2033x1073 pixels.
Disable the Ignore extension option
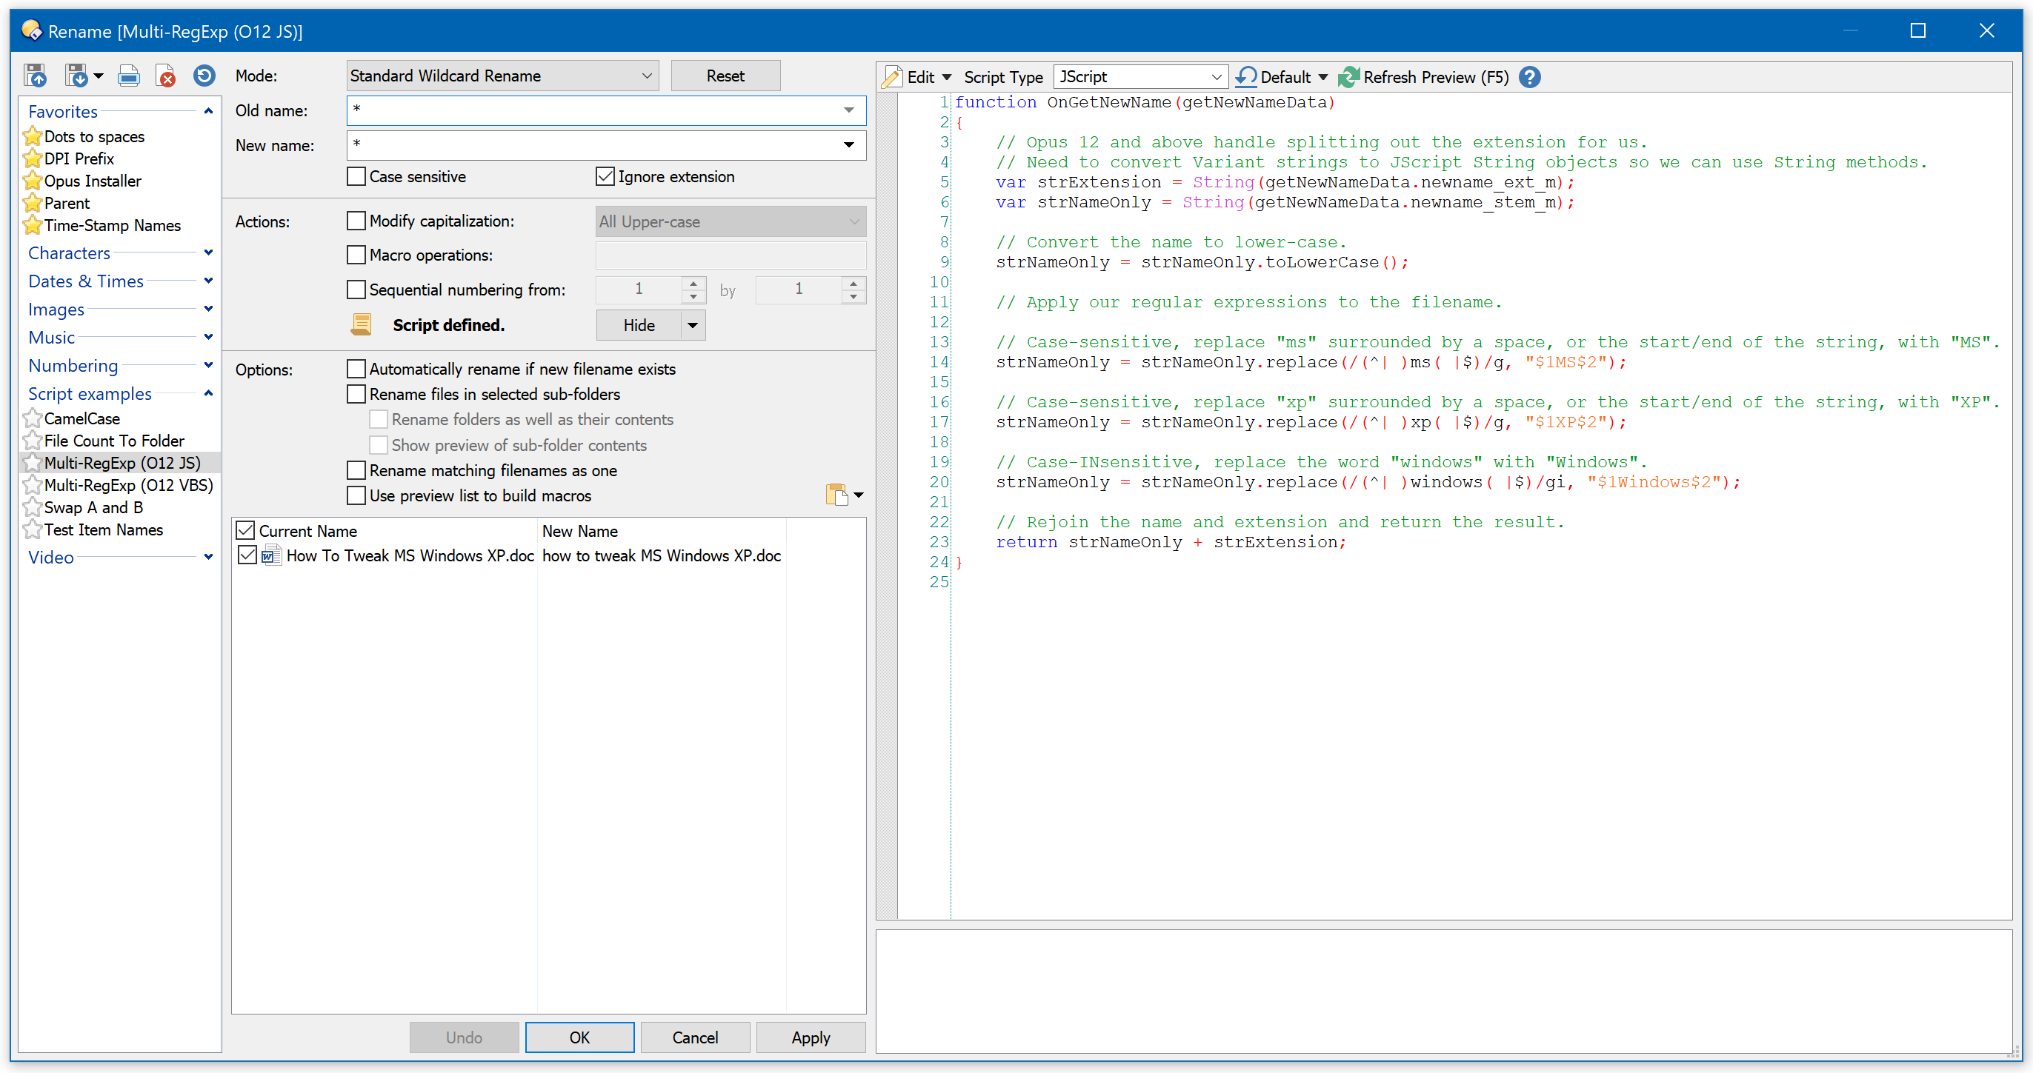605,176
